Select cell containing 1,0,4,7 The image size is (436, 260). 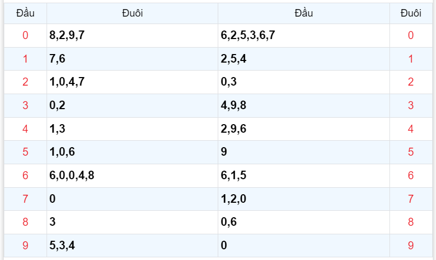pos(67,82)
